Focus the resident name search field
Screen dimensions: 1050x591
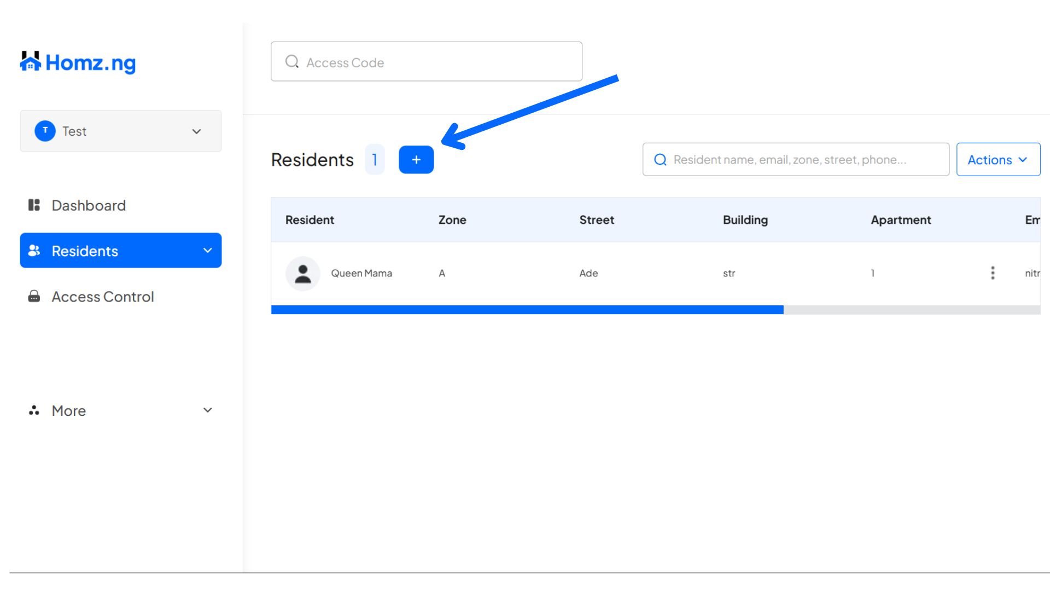pyautogui.click(x=804, y=160)
